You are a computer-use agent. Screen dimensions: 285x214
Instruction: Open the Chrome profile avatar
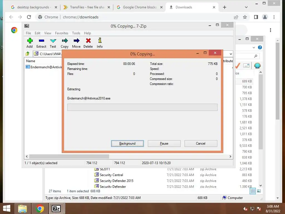click(265, 17)
